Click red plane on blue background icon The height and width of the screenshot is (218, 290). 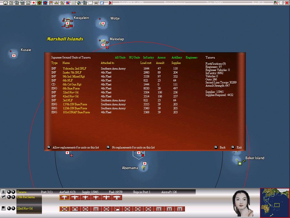45,3
